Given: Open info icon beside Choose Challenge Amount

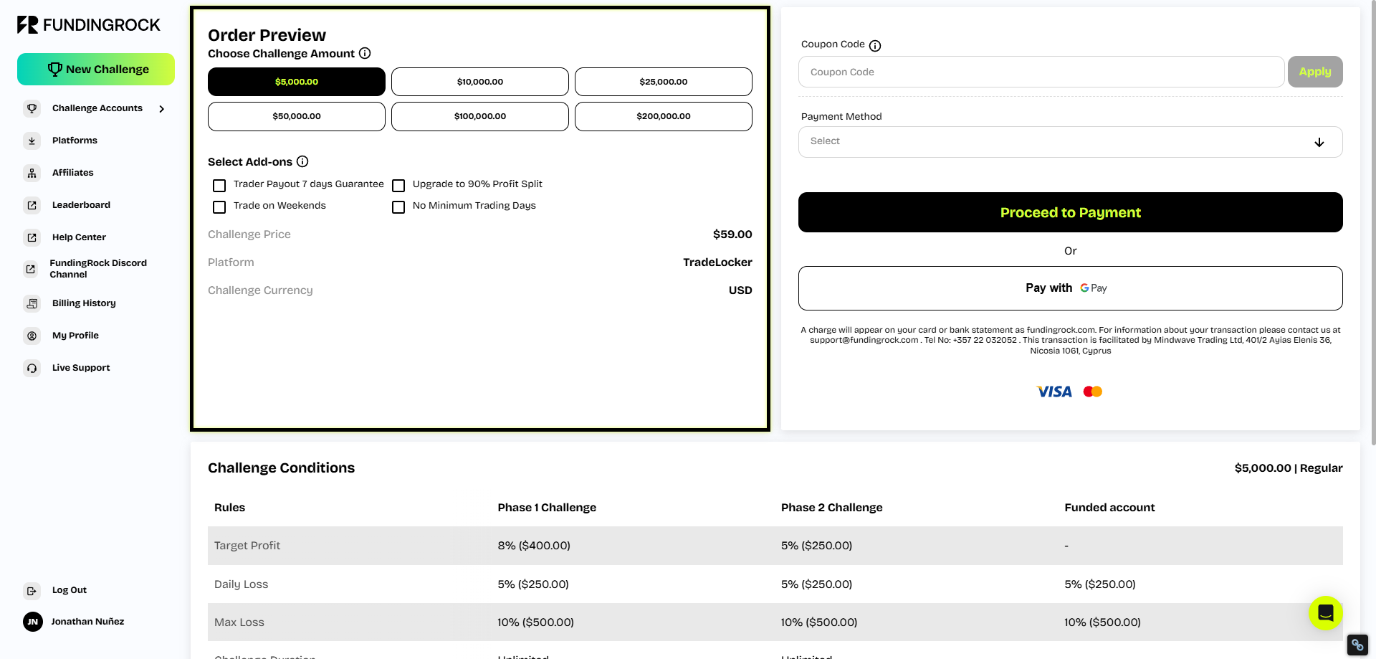Looking at the screenshot, I should tap(365, 53).
